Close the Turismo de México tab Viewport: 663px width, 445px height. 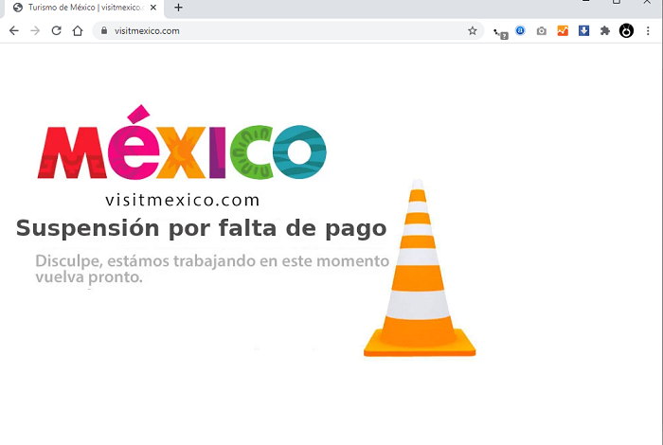[x=154, y=8]
